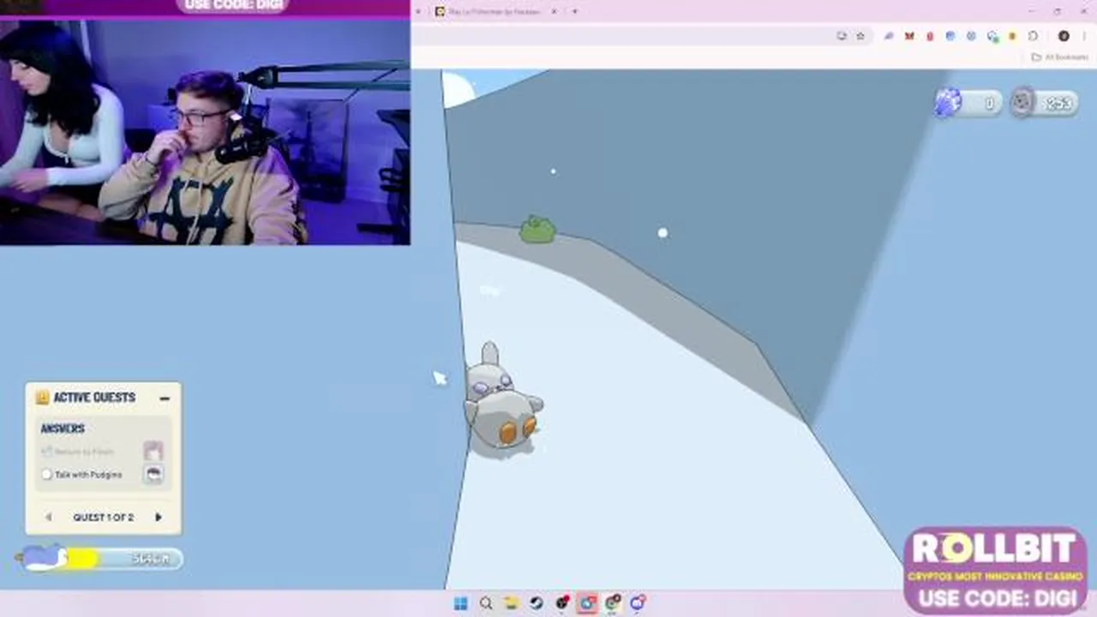Viewport: 1097px width, 617px height.
Task: Click the highlighted Chrome taskbar icon
Action: tap(587, 603)
